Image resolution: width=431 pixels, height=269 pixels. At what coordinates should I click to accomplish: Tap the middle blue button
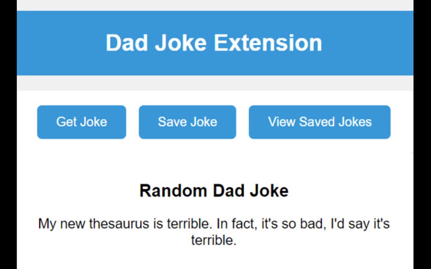(187, 122)
